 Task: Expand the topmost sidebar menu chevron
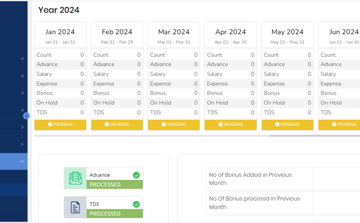[22, 59]
